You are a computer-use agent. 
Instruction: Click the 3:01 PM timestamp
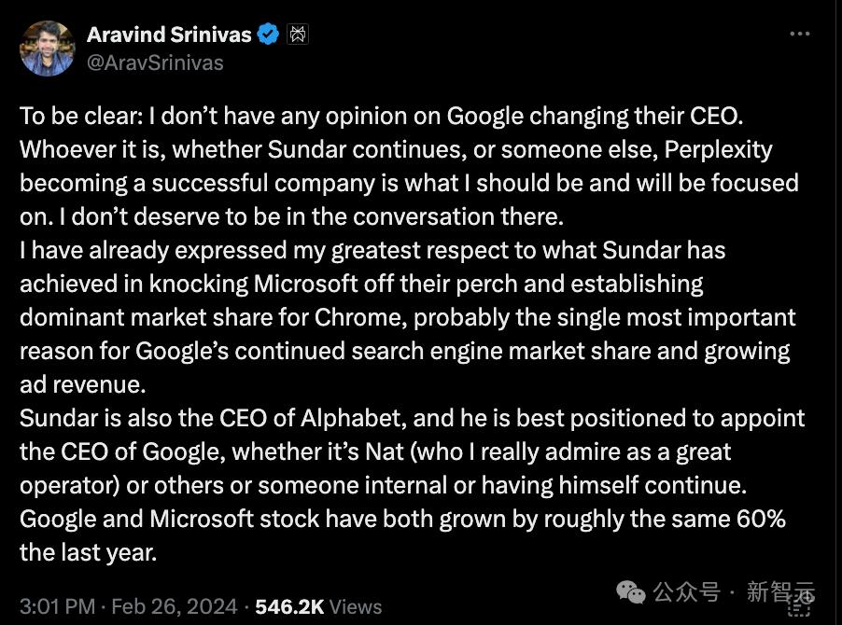[x=58, y=606]
